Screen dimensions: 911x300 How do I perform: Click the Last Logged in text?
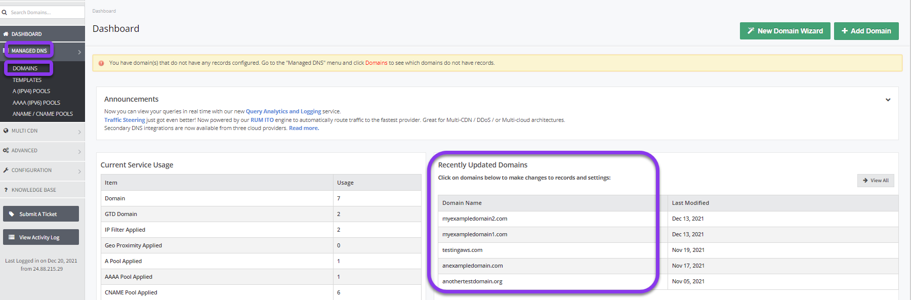coord(42,265)
